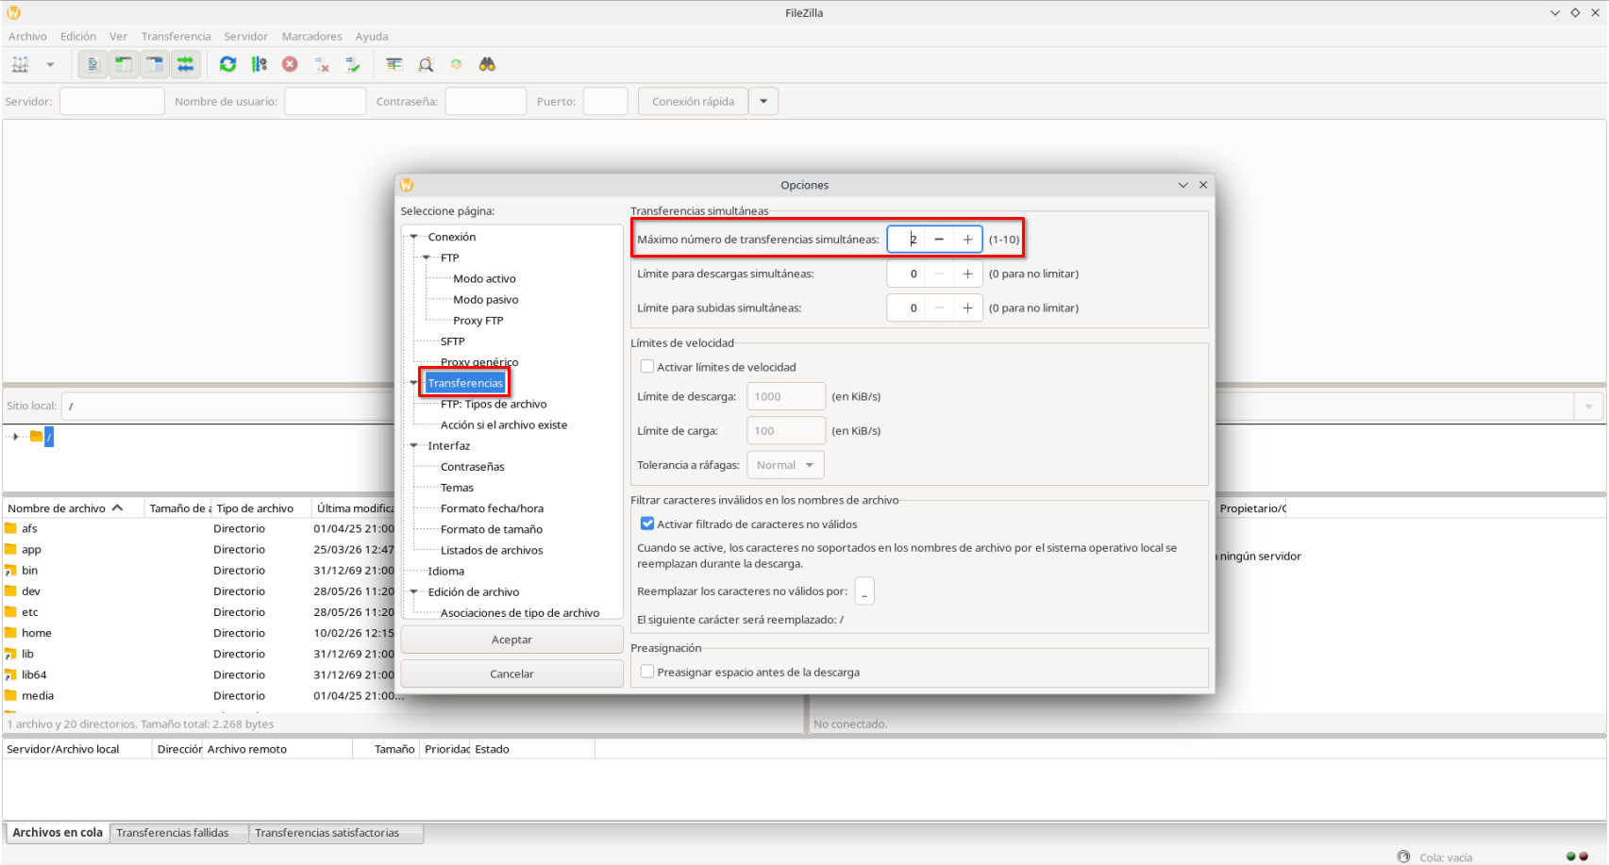
Task: Select SFTP in options tree
Action: (x=453, y=341)
